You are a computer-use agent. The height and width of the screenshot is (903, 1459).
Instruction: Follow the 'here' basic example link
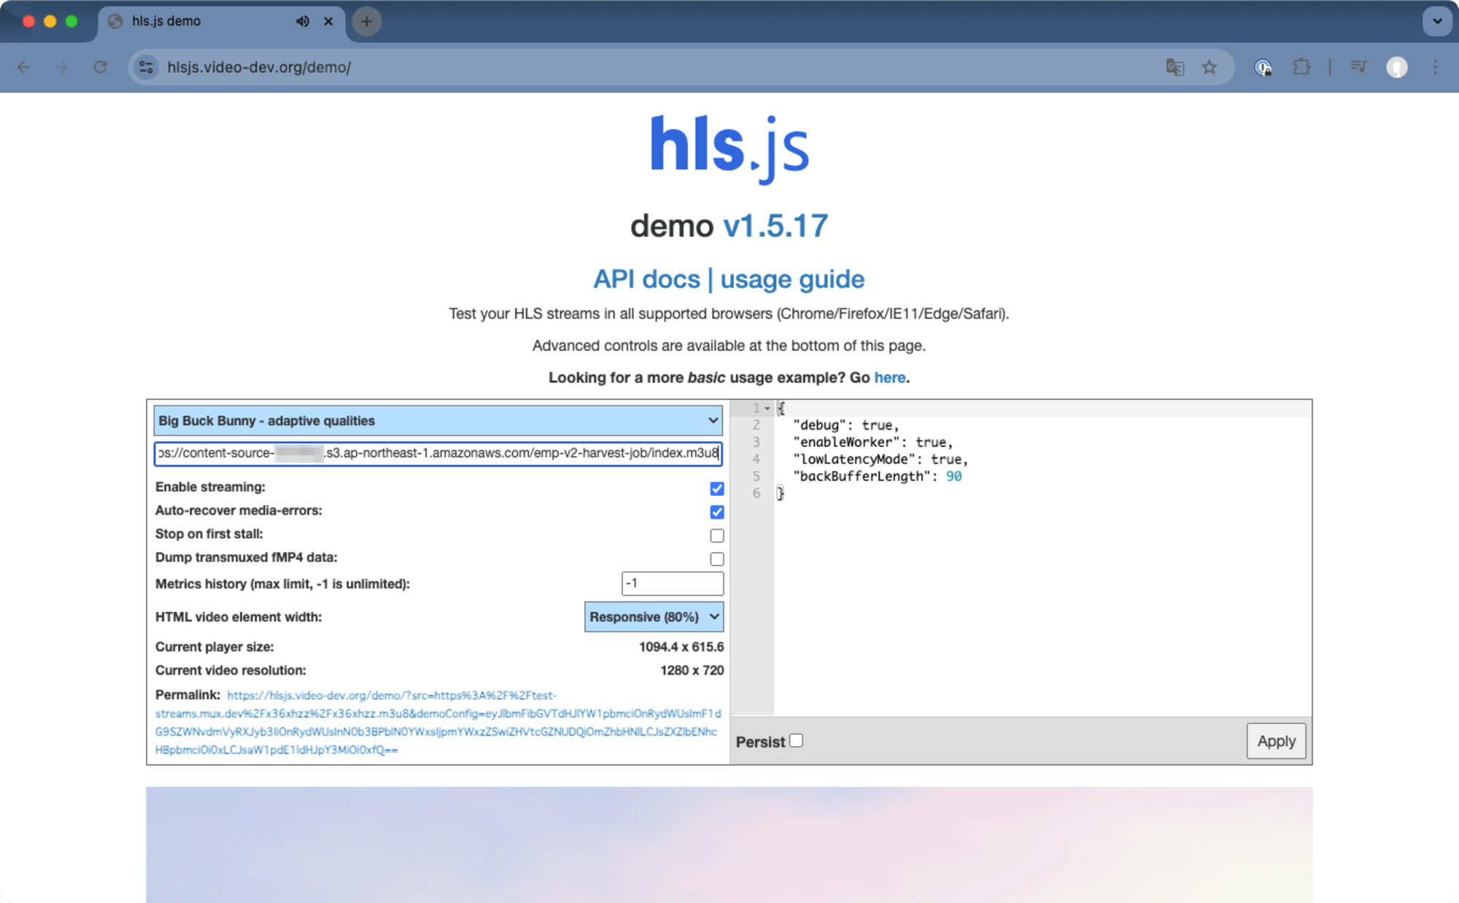pos(890,377)
